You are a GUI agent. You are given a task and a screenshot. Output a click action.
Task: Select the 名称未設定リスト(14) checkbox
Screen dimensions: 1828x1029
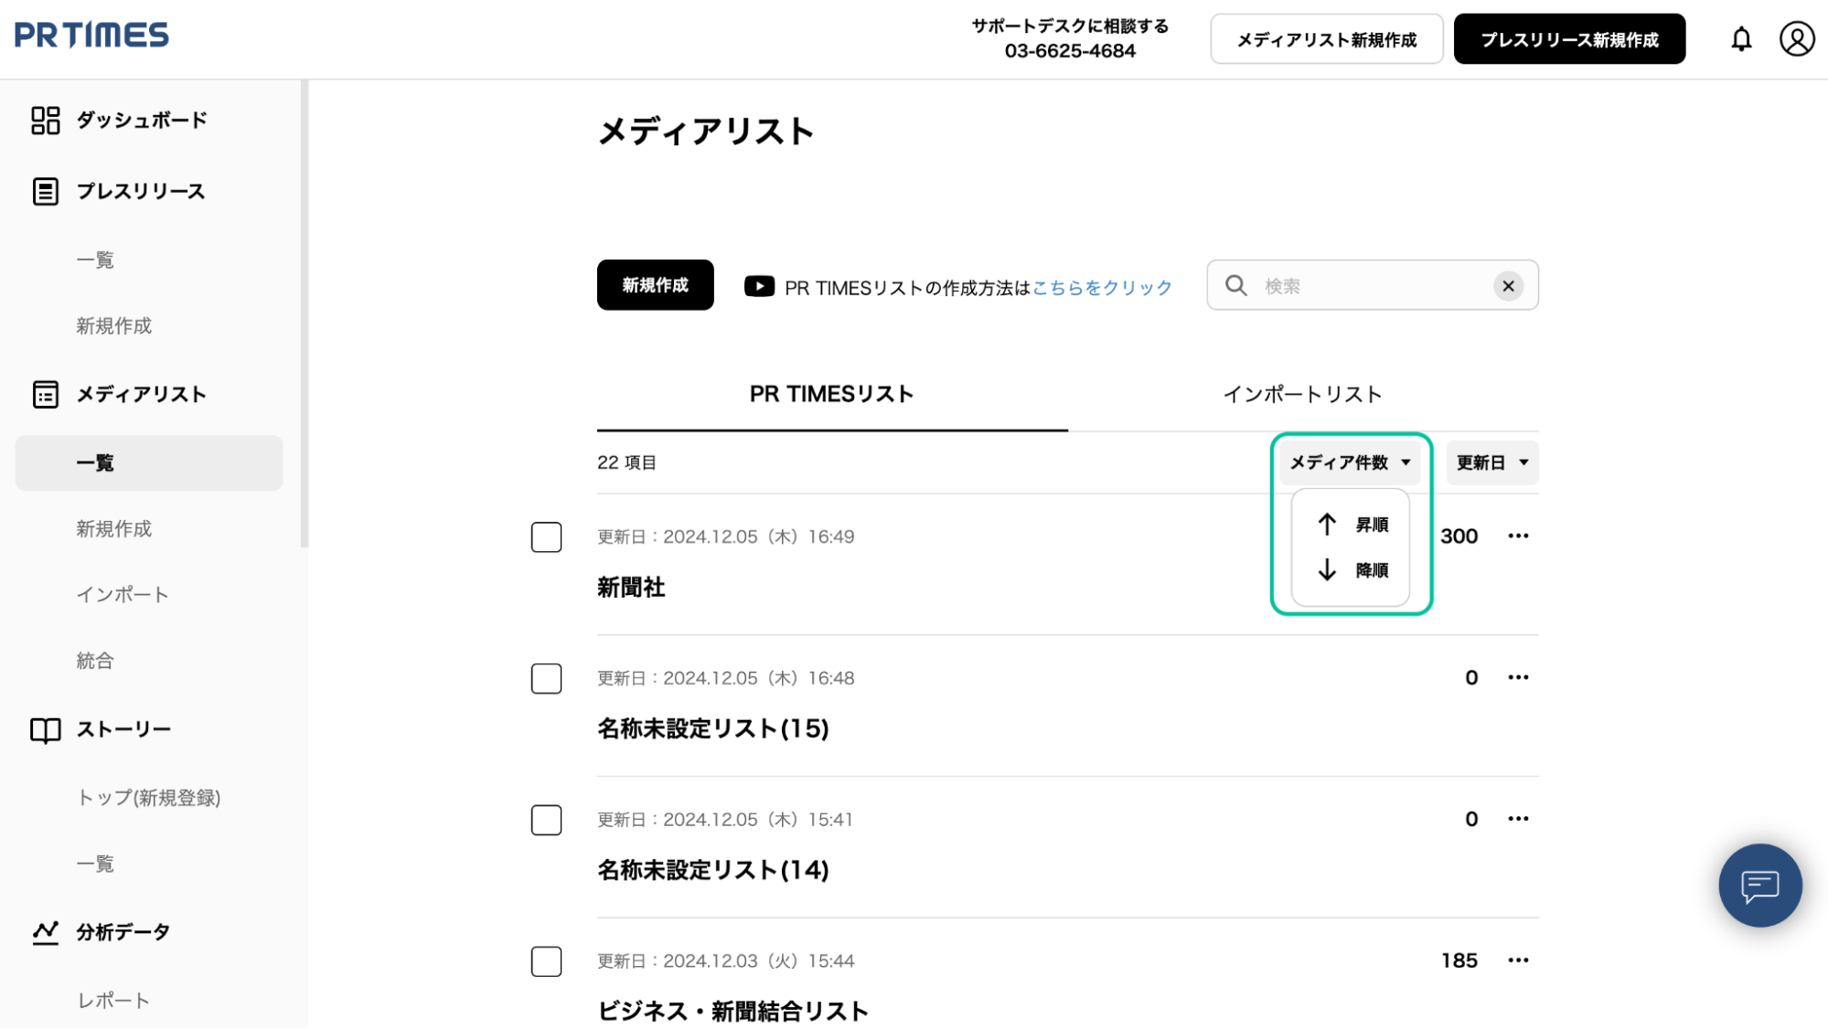tap(546, 821)
